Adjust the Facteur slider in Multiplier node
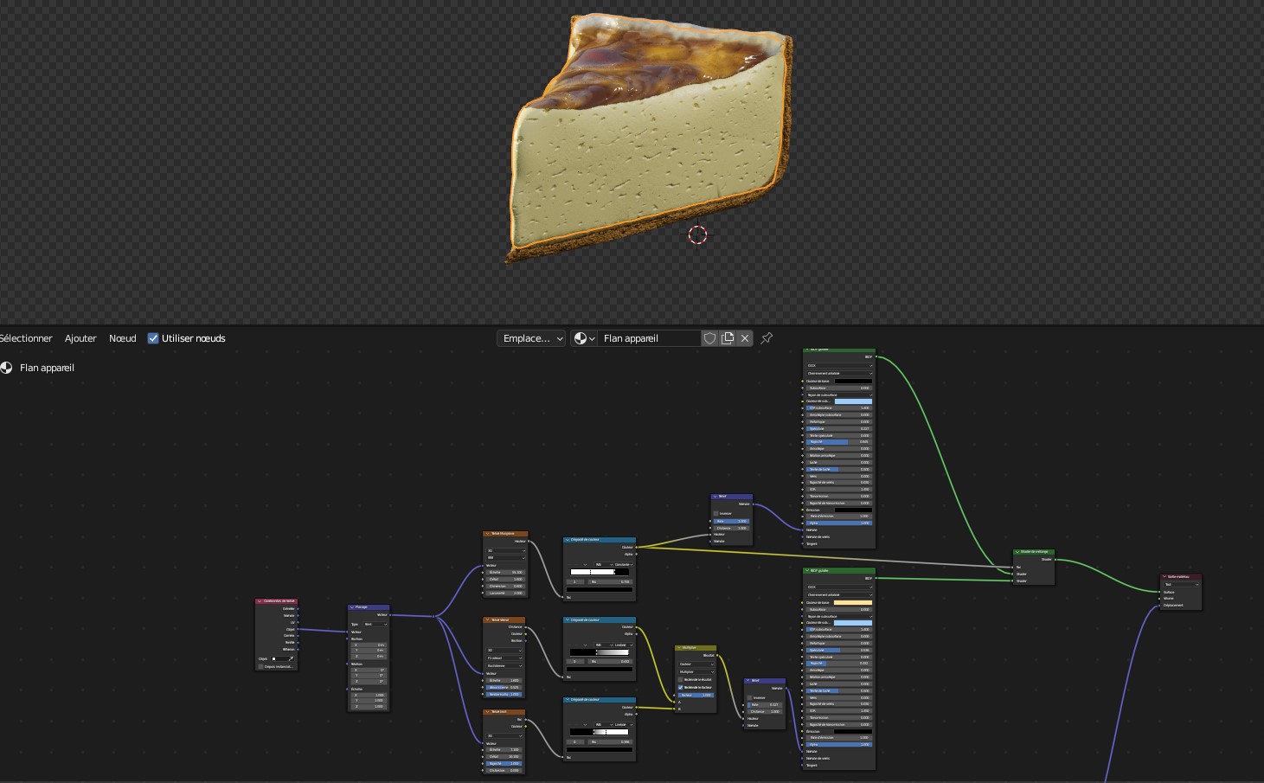1264x783 pixels. point(696,695)
